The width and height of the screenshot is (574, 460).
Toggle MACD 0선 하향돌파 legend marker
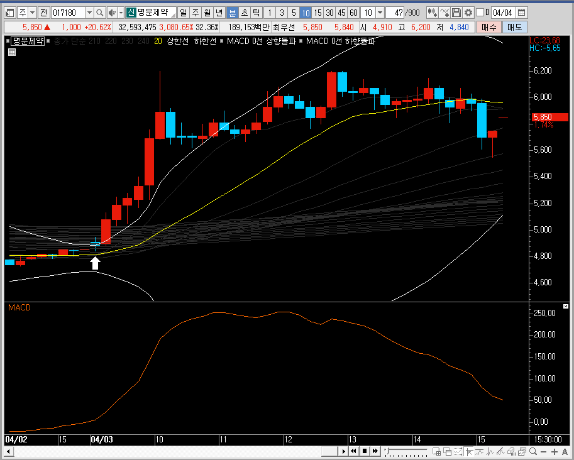[x=301, y=41]
